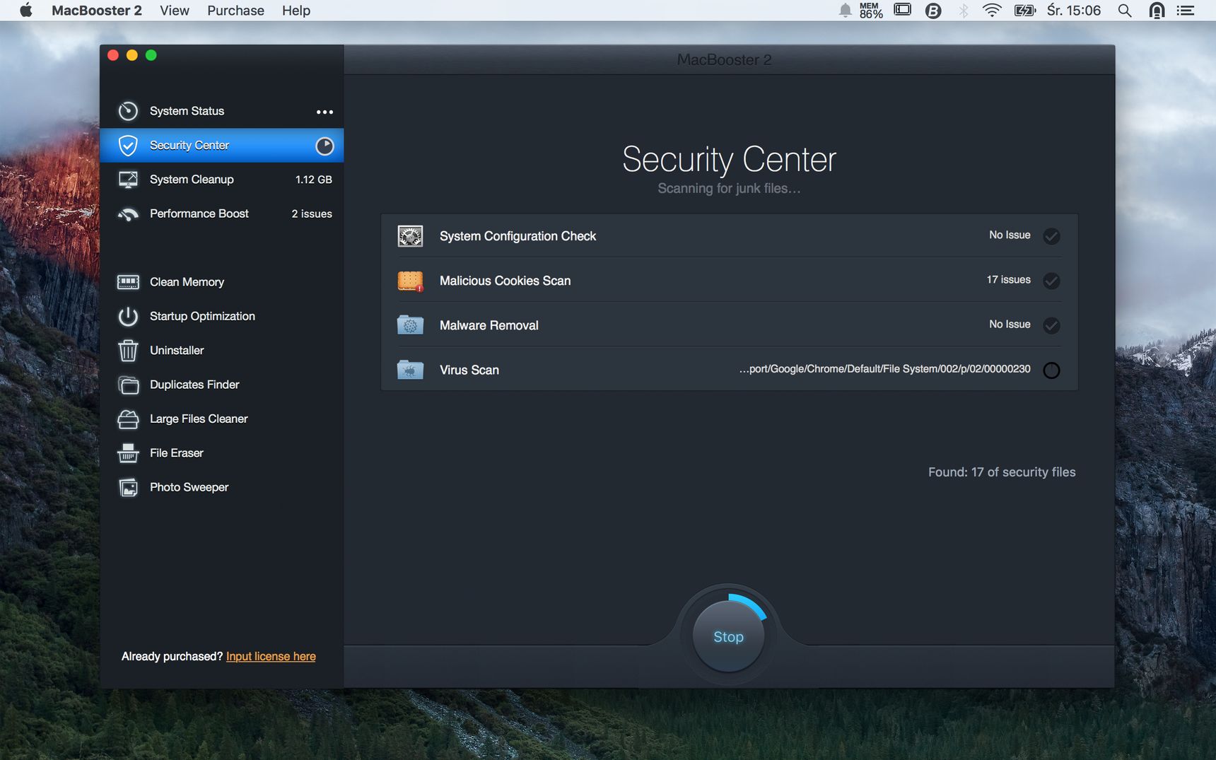This screenshot has height=760, width=1216.
Task: Click the Input license here link
Action: pyautogui.click(x=271, y=657)
